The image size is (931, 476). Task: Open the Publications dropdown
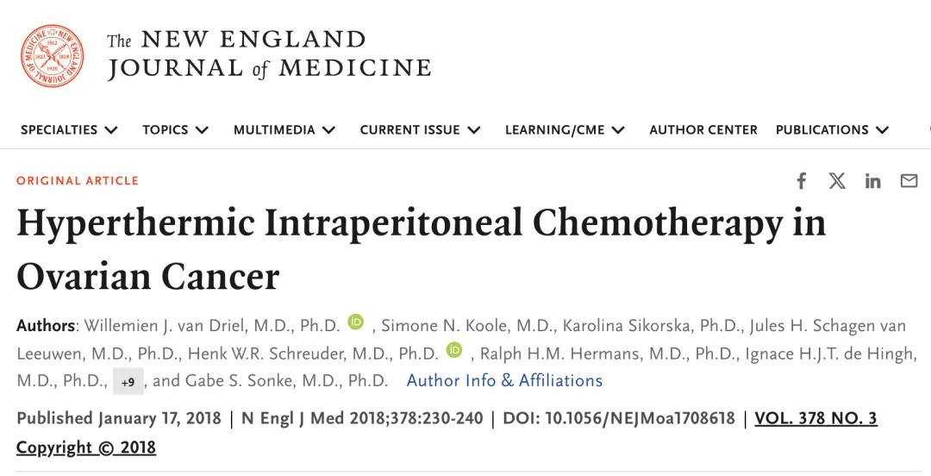pos(833,129)
